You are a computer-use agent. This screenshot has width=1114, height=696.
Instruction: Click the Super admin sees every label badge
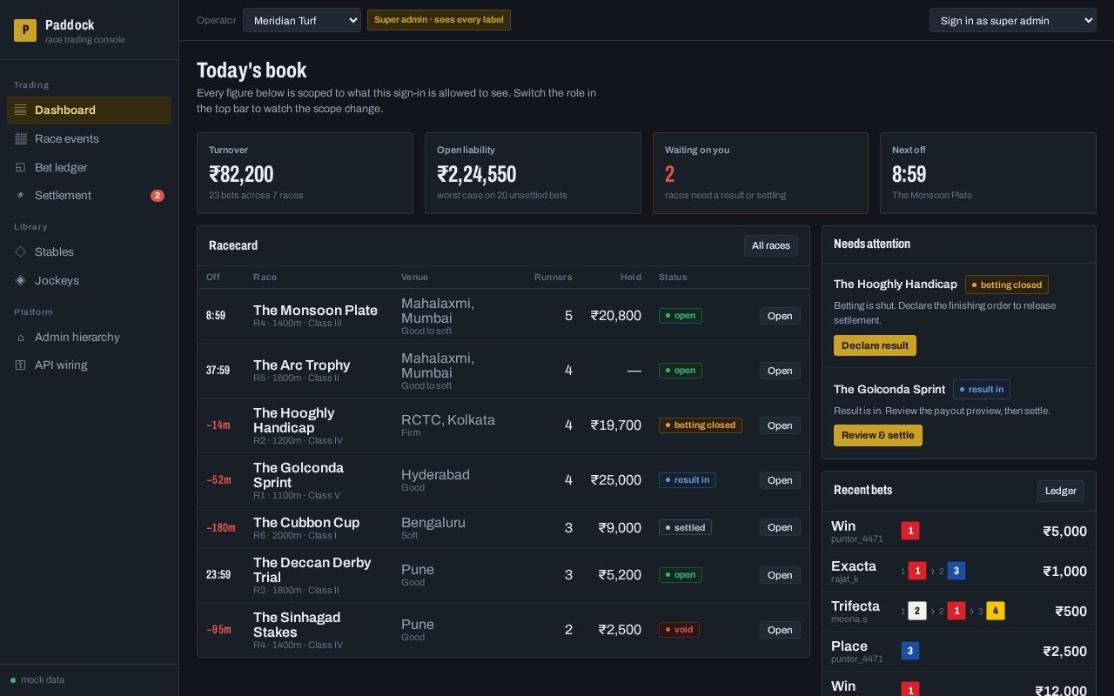point(439,20)
